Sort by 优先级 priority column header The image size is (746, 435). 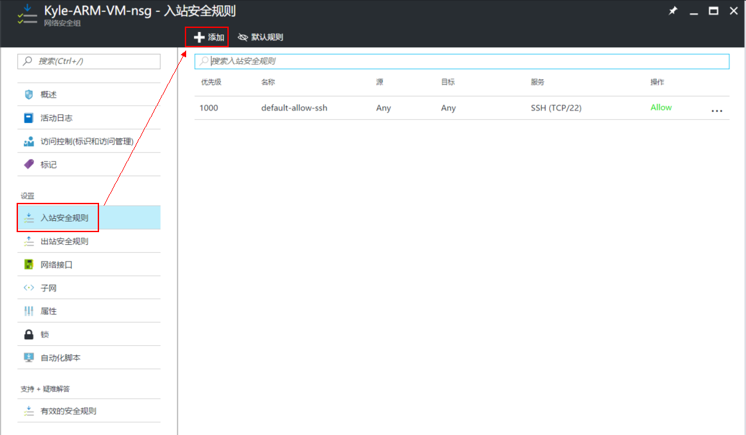tap(211, 82)
